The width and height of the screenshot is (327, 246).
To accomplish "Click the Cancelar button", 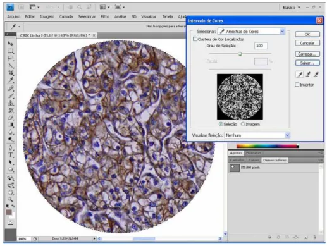I will click(x=307, y=43).
